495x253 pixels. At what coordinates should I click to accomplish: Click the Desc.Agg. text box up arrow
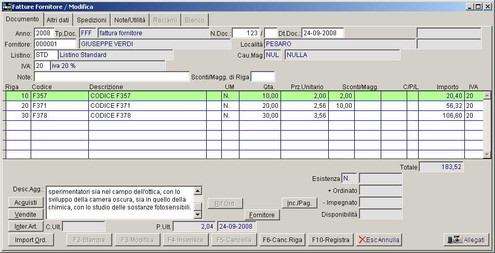[x=197, y=191]
